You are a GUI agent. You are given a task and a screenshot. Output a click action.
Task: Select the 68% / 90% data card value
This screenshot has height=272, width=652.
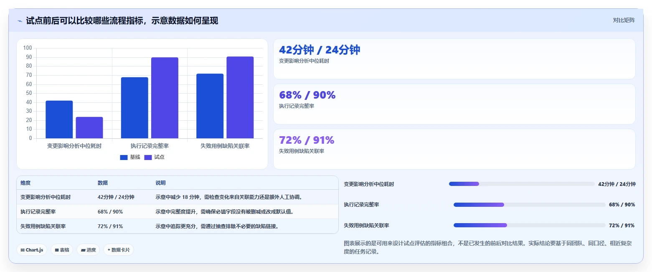pos(307,95)
